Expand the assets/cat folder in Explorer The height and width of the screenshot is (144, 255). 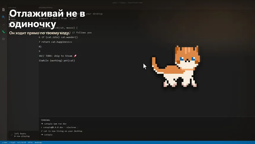(x=14, y=21)
